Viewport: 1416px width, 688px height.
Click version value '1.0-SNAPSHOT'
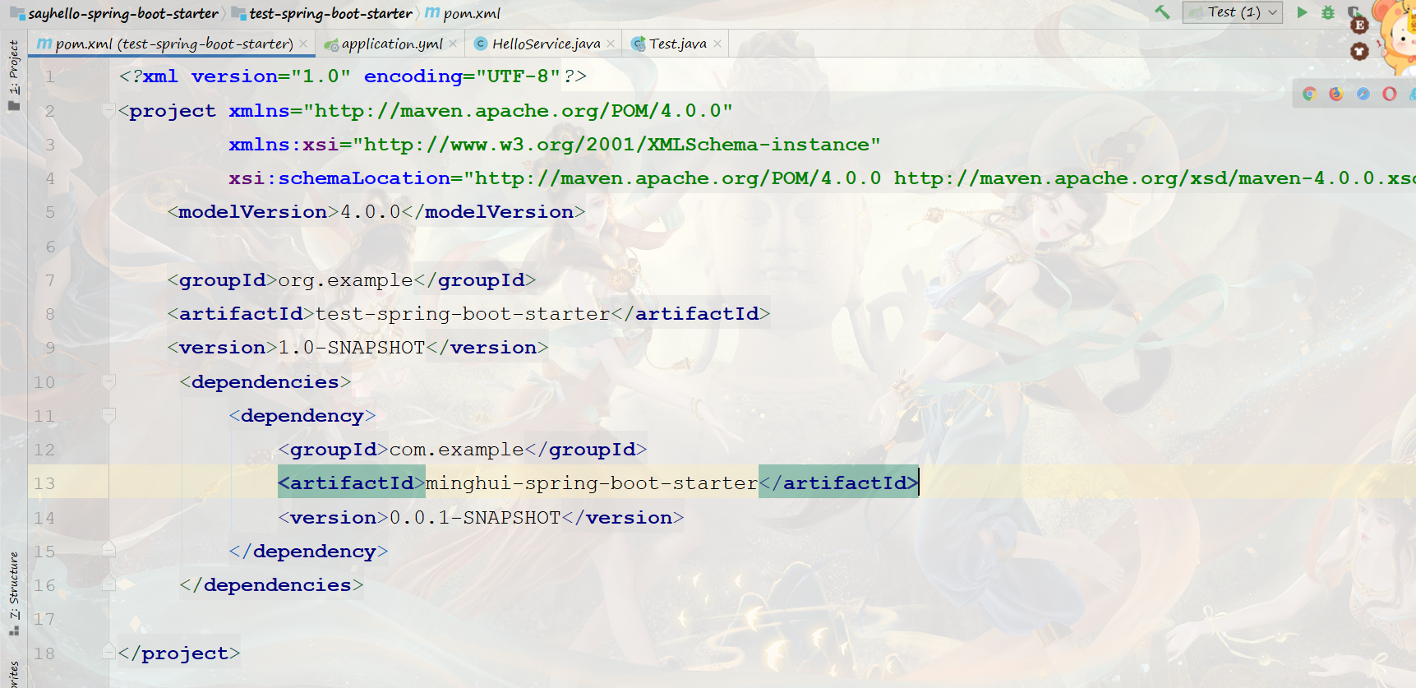(352, 348)
